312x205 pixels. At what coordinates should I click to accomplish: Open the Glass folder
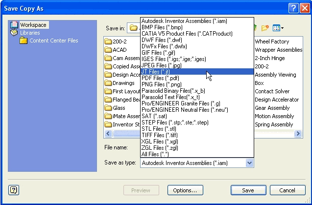(115, 108)
